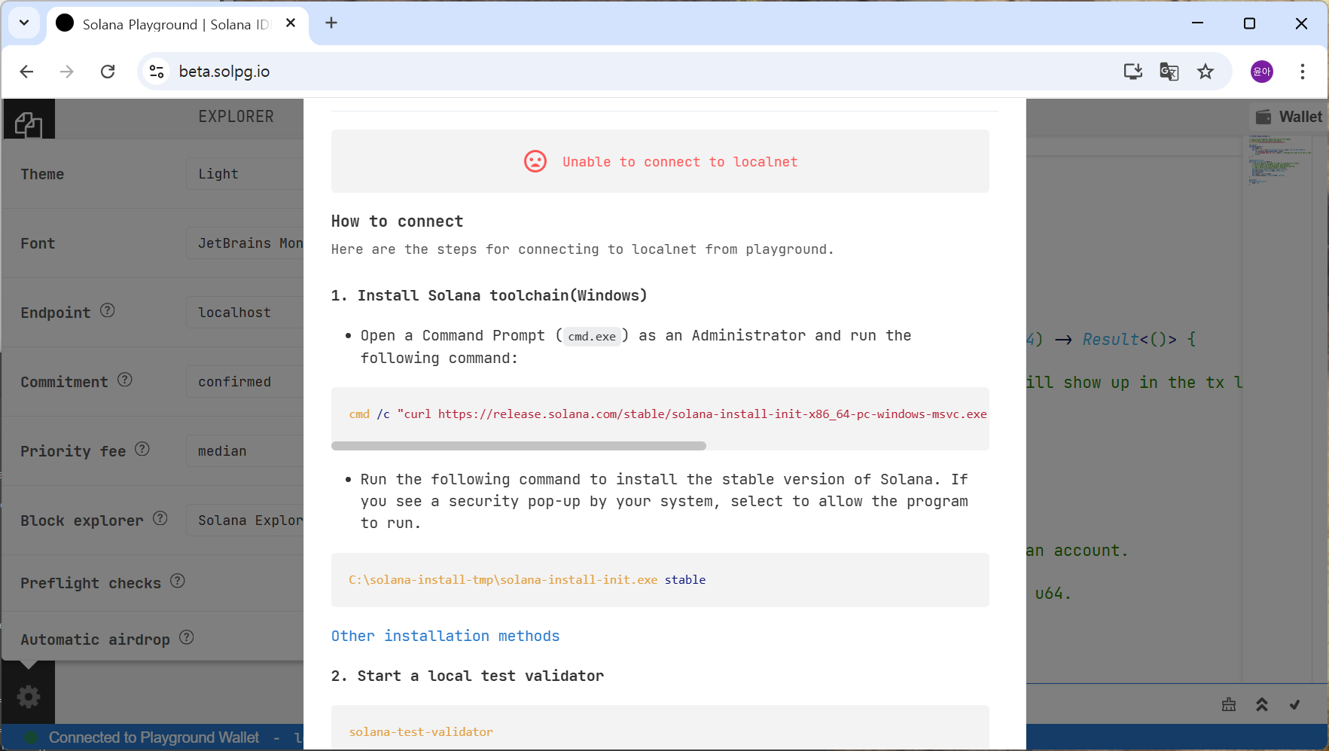The image size is (1329, 751).
Task: Open the Endpoint dropdown showing localhost
Action: coord(245,313)
